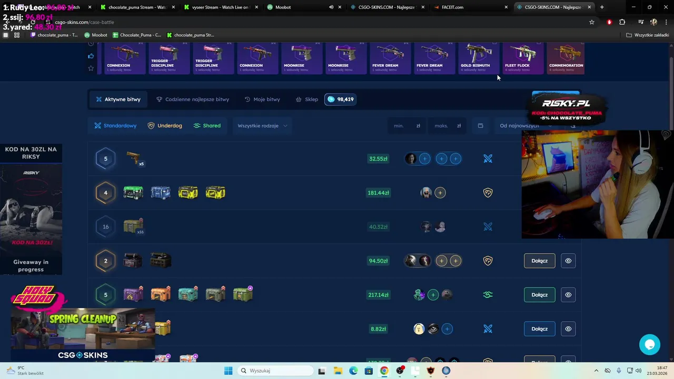Viewport: 674px width, 379px height.
Task: Join the empty plus slot in the 181.44zł battle
Action: click(440, 193)
